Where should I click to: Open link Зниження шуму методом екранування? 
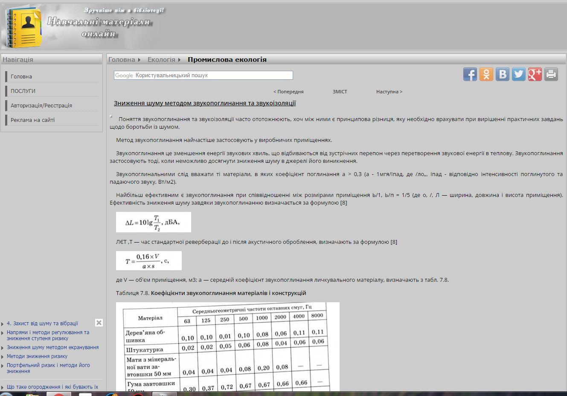click(52, 347)
